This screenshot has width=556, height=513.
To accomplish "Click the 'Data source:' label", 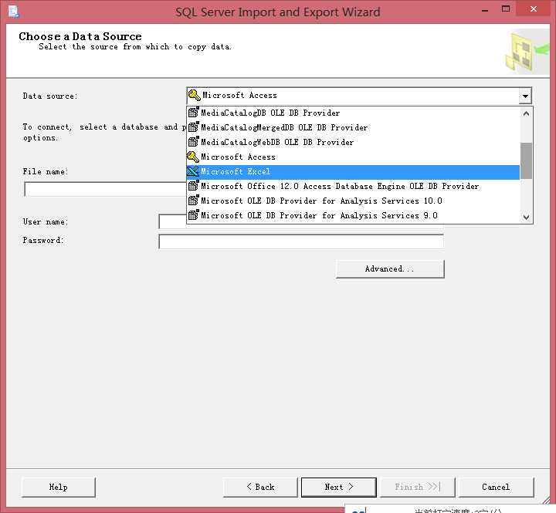I will [x=50, y=96].
